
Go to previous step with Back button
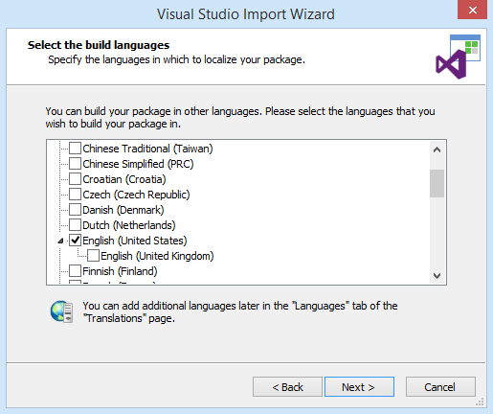click(287, 387)
